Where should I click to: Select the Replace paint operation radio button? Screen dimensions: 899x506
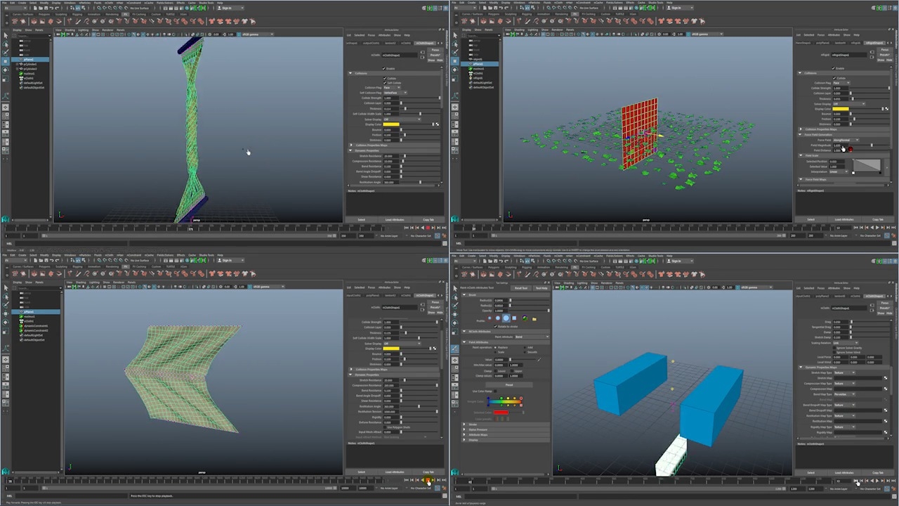point(496,347)
